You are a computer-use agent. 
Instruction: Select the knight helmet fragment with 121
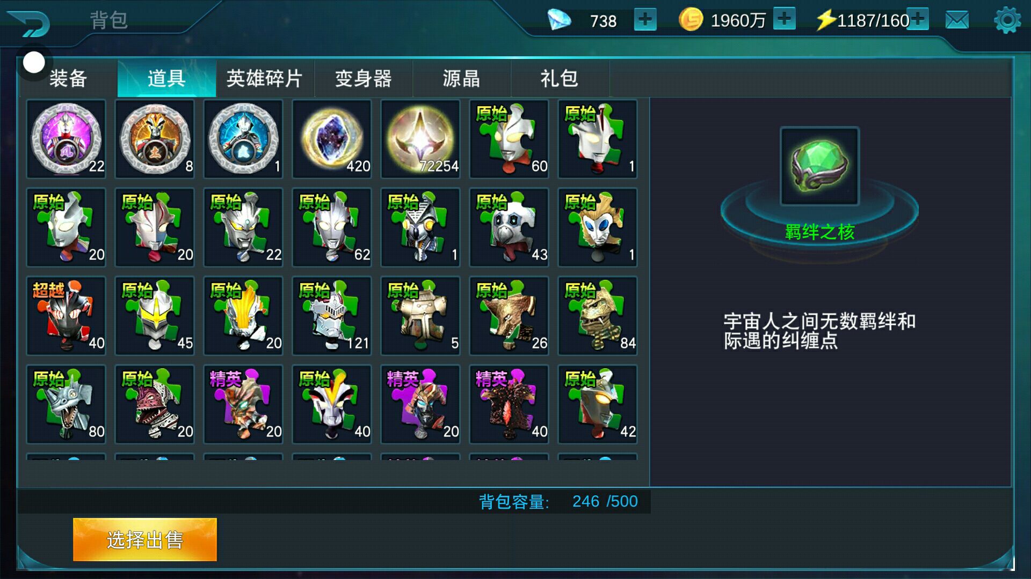pyautogui.click(x=332, y=316)
